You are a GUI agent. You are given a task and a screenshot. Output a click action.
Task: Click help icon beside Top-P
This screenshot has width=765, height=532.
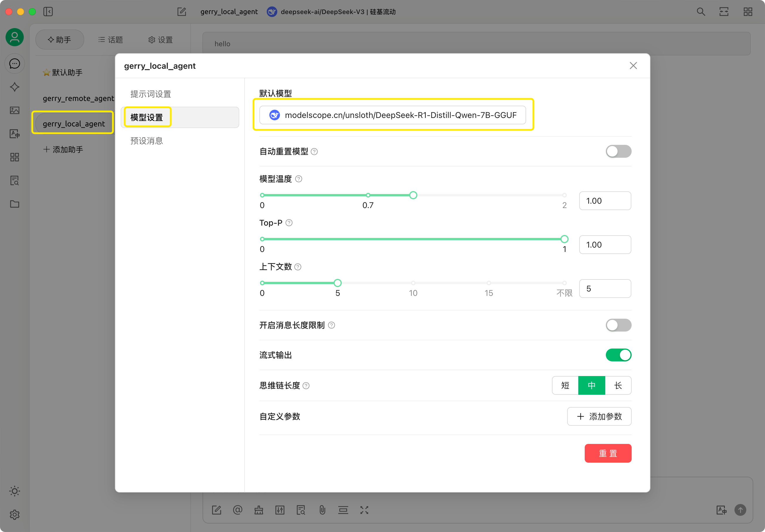[289, 223]
